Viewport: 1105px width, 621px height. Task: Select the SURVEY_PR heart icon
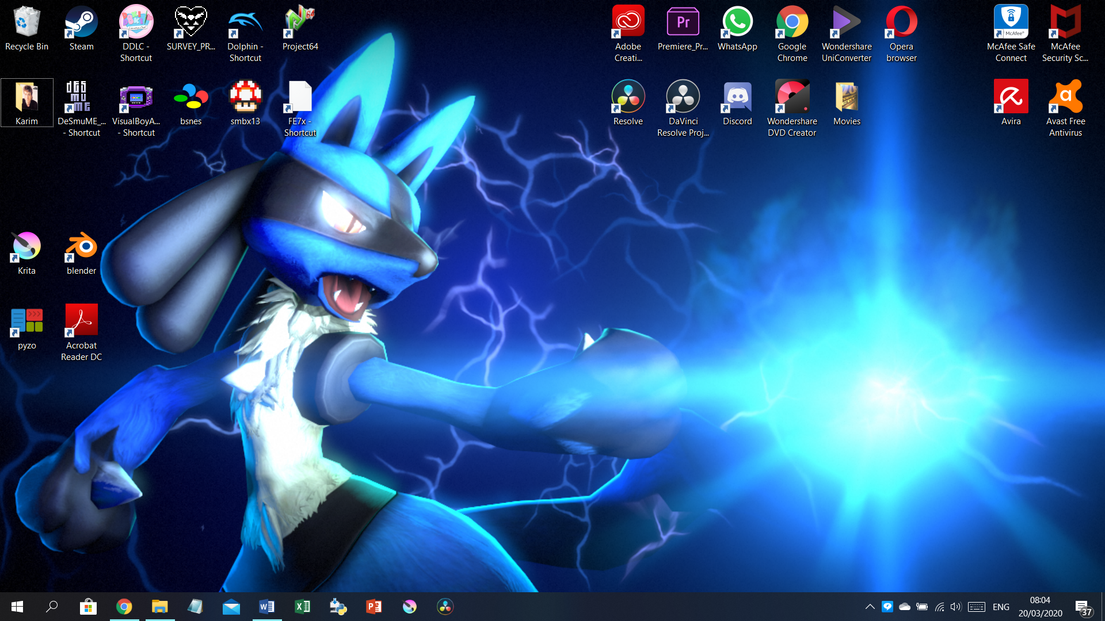[x=190, y=29]
